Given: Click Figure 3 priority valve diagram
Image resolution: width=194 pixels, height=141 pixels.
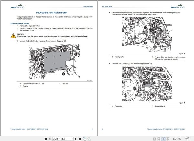Looking at the screenshot, I should (147, 34).
